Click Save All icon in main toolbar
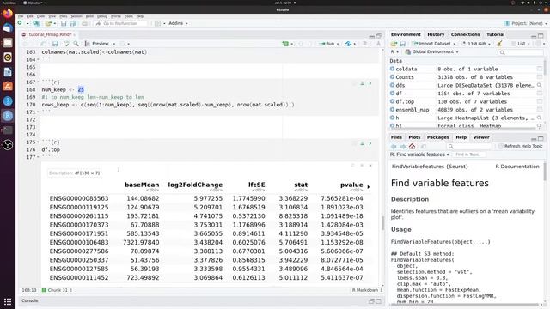This screenshot has height=309, width=550. click(73, 23)
